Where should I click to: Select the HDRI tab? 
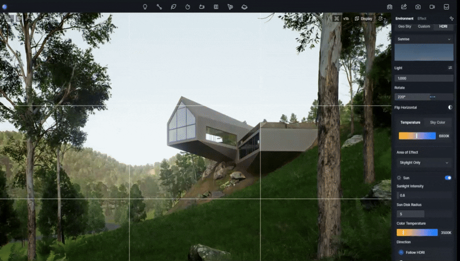[443, 26]
